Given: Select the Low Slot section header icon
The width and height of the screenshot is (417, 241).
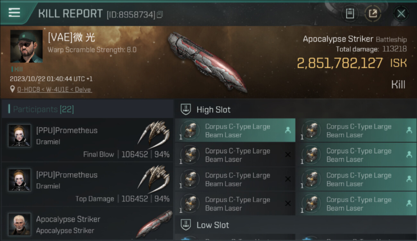Looking at the screenshot, I should [x=186, y=225].
